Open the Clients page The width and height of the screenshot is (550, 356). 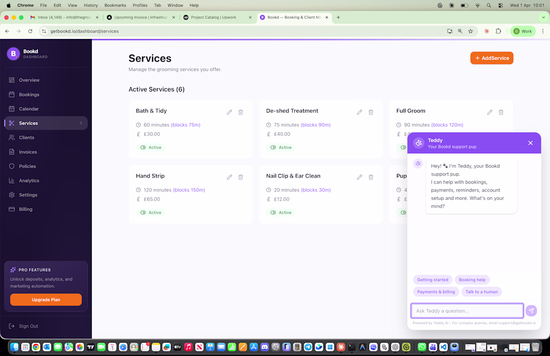pos(46,137)
